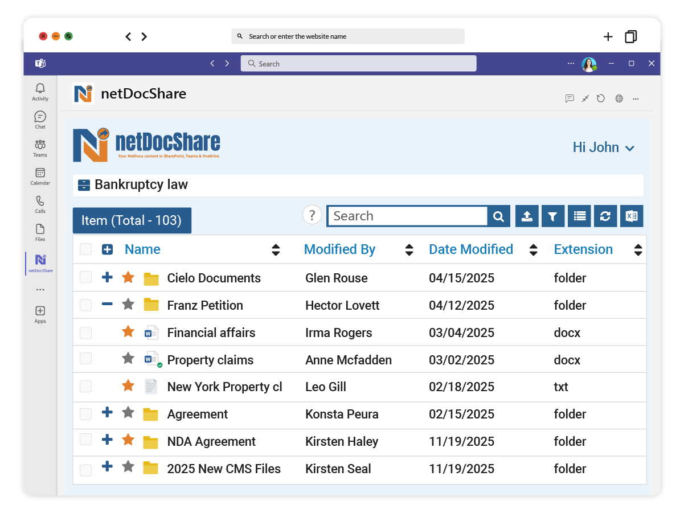Check the 2025 New CMS Files checkbox
Viewport: 684px width, 513px height.
pyautogui.click(x=85, y=470)
